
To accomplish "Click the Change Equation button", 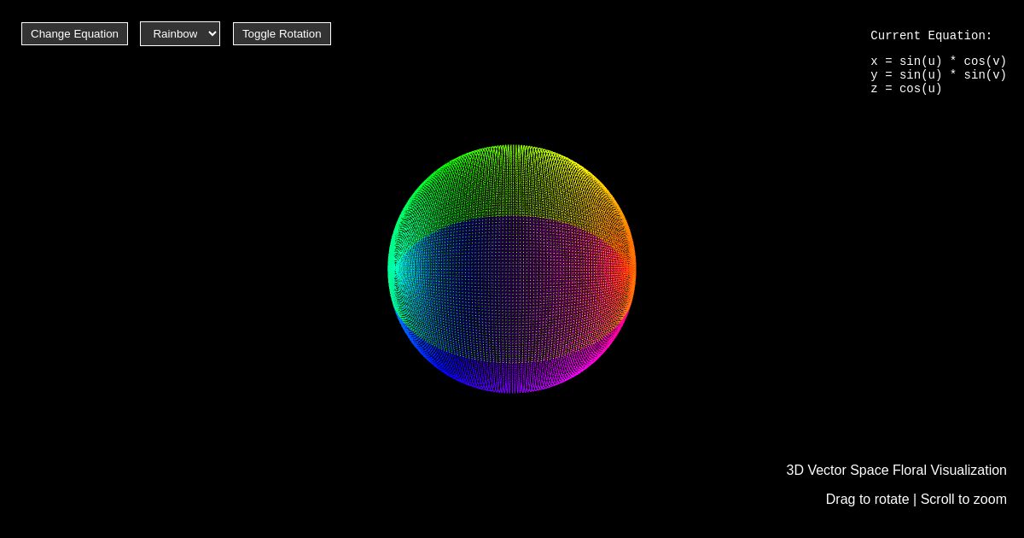I will 74,33.
